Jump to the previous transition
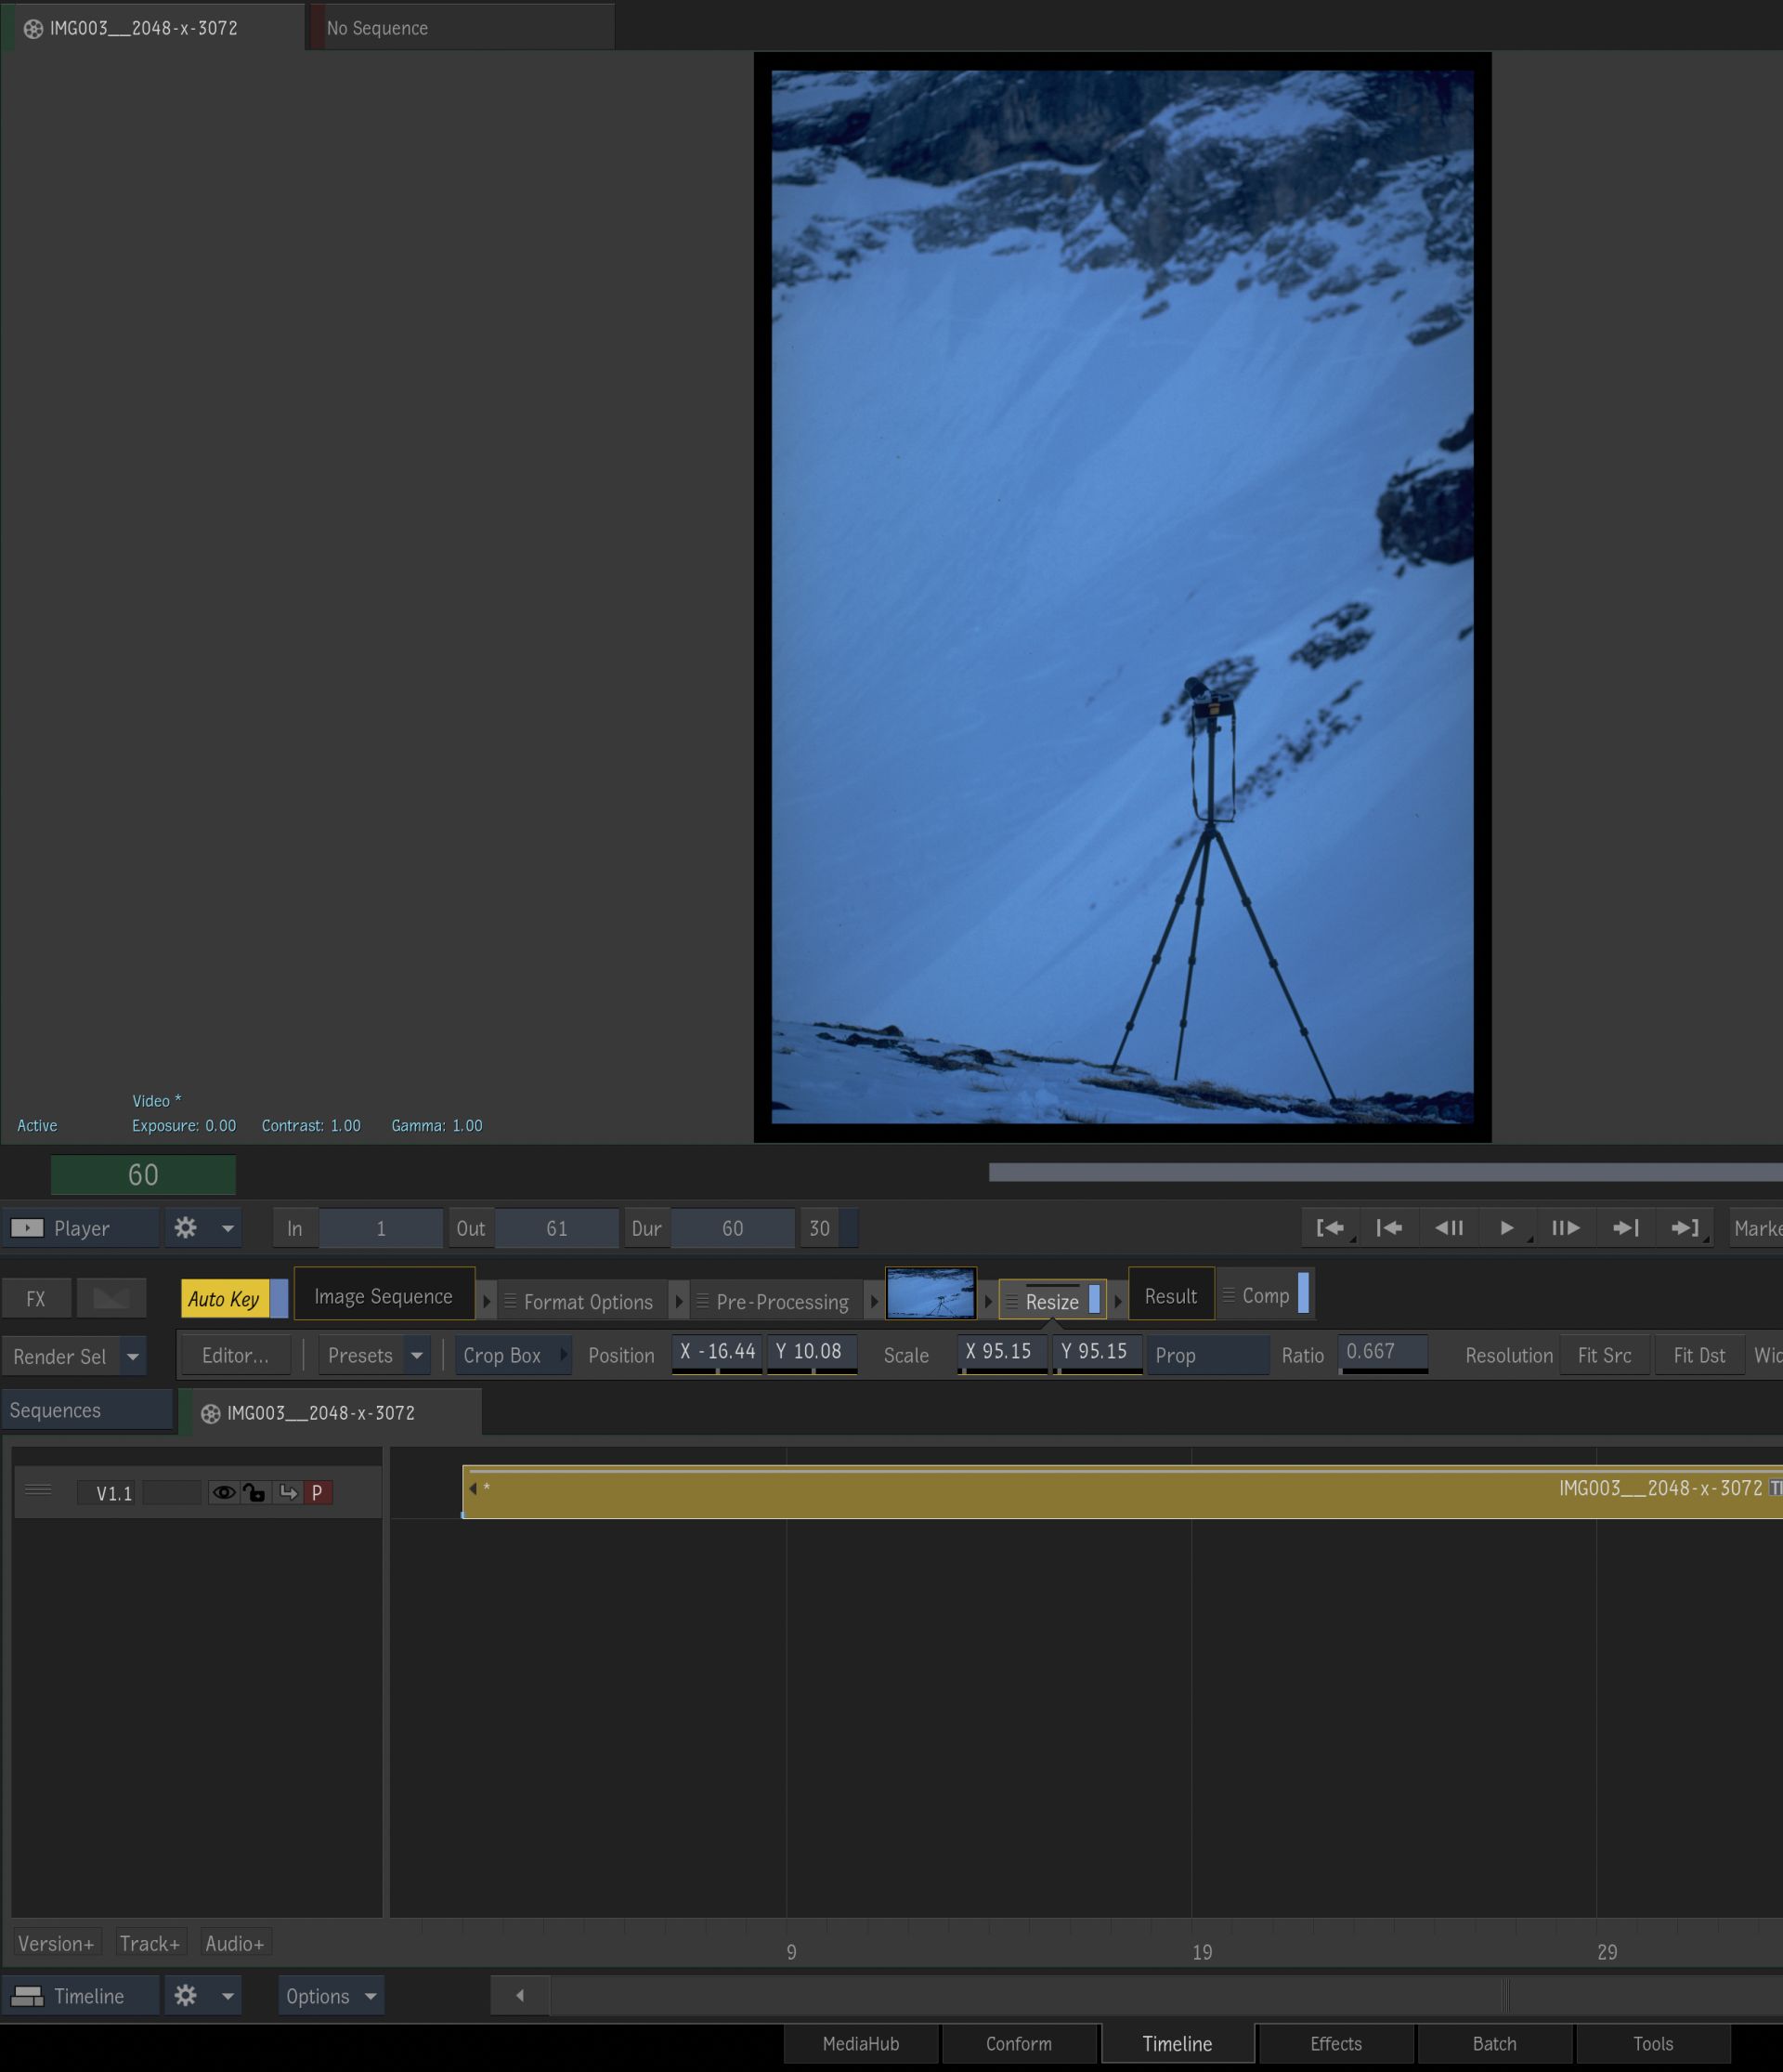Screen dimensions: 1783x2072 click(x=1389, y=1228)
